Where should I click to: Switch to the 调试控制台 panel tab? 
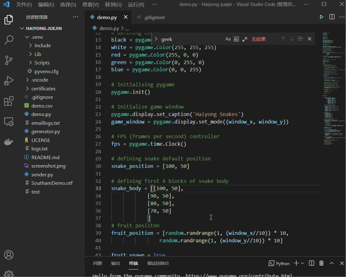(158, 263)
